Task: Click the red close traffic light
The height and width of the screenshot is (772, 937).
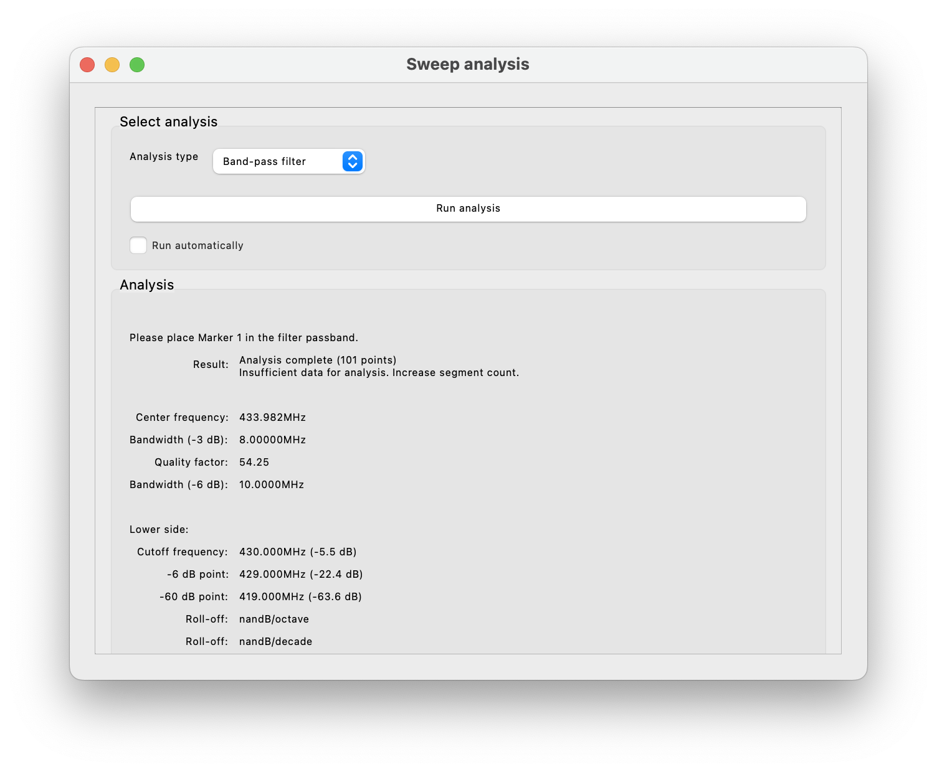Action: (87, 64)
